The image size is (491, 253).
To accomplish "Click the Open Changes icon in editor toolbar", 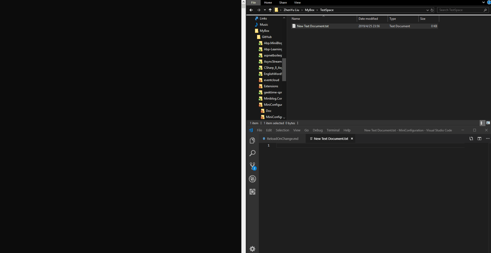I will (471, 139).
